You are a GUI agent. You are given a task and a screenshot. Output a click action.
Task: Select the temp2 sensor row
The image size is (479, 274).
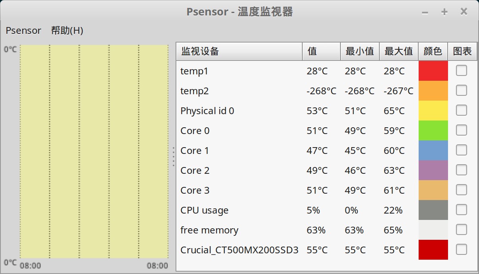click(x=238, y=91)
